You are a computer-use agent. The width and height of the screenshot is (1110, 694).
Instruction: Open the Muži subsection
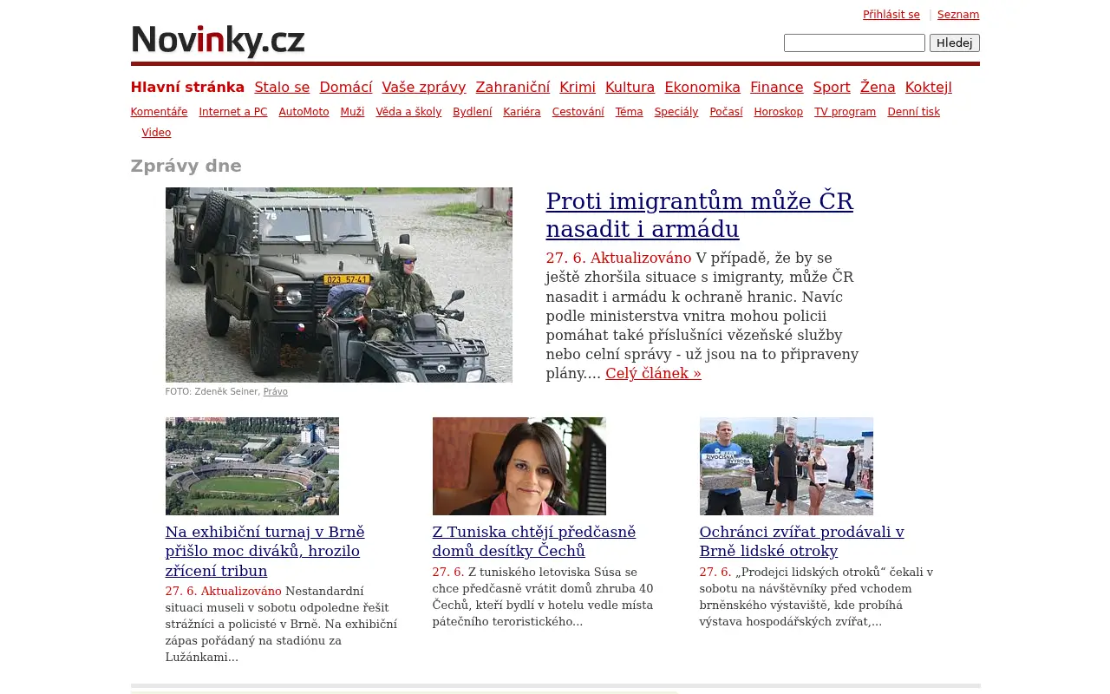[x=353, y=112]
